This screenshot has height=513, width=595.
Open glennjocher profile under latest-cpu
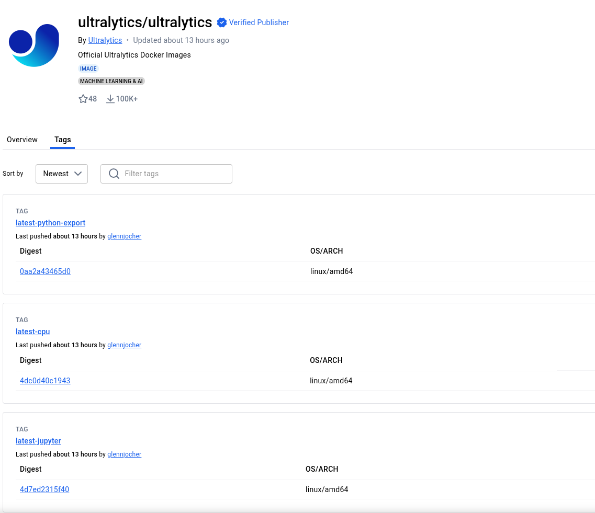[x=125, y=345]
